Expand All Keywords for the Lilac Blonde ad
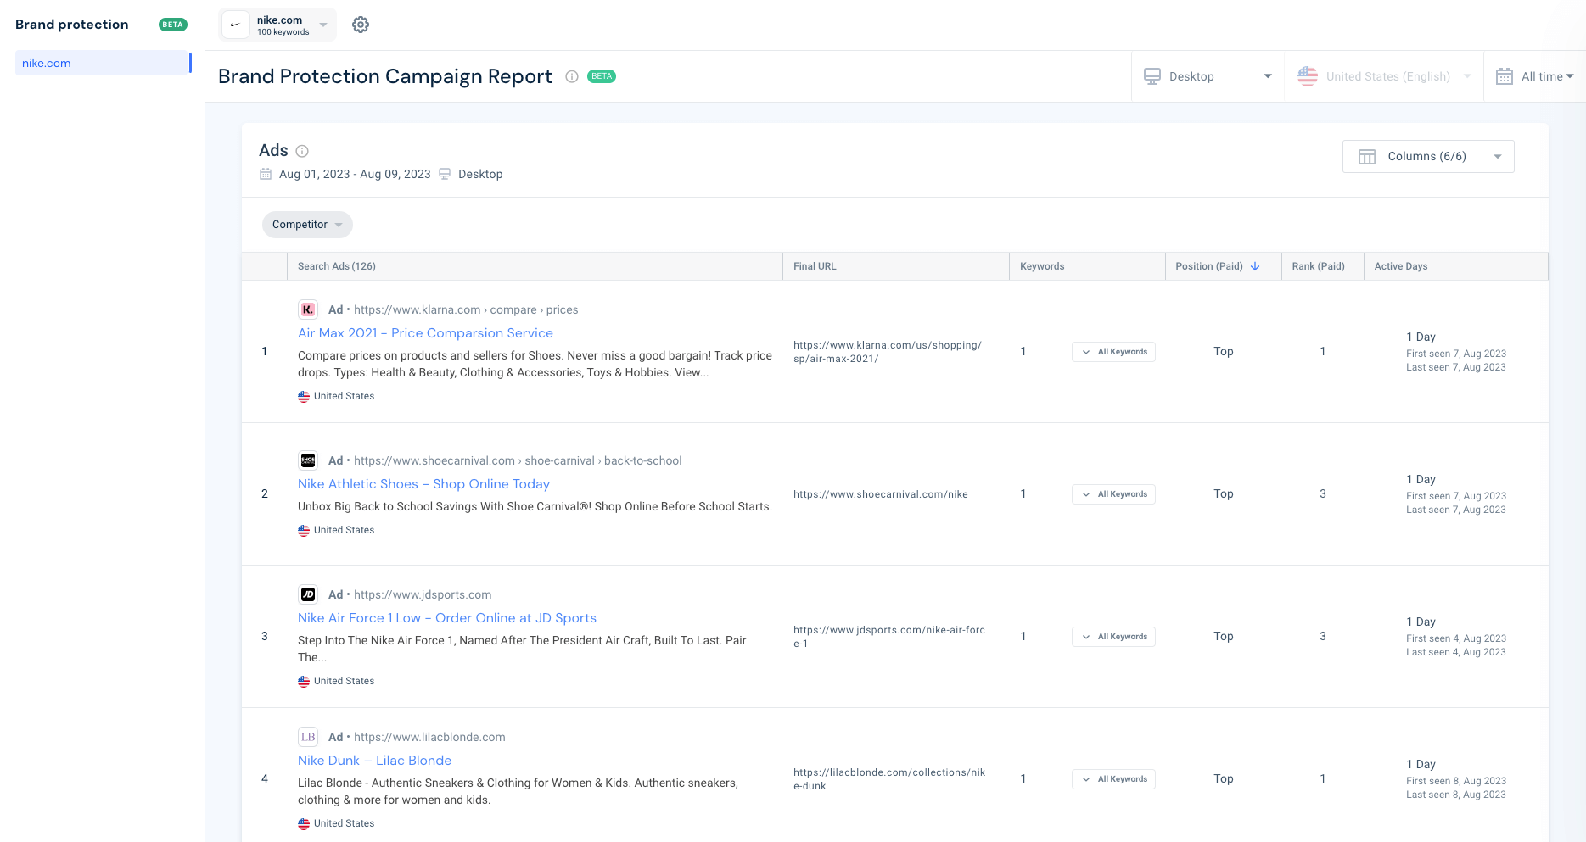The height and width of the screenshot is (842, 1586). coord(1113,779)
